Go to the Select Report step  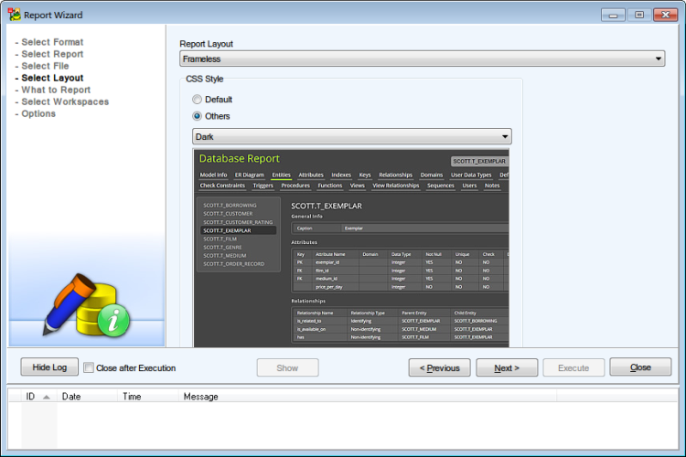click(x=52, y=54)
